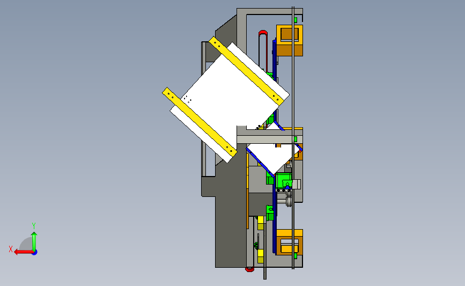This screenshot has height=286, width=465.
Task: Select the top orange block of the assembly
Action: 290,40
